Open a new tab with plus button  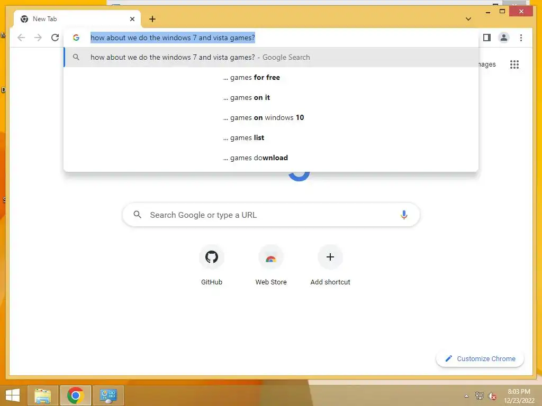[x=152, y=20]
